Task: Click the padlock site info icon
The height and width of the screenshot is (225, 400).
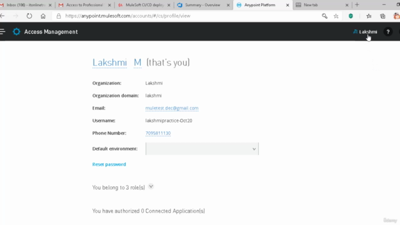Action: pos(59,16)
